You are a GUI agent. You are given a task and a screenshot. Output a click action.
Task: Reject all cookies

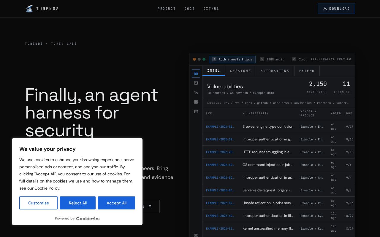point(78,203)
